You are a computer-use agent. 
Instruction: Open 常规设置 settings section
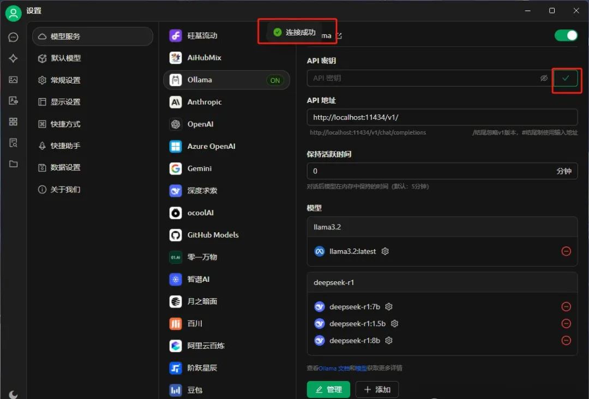pyautogui.click(x=93, y=80)
